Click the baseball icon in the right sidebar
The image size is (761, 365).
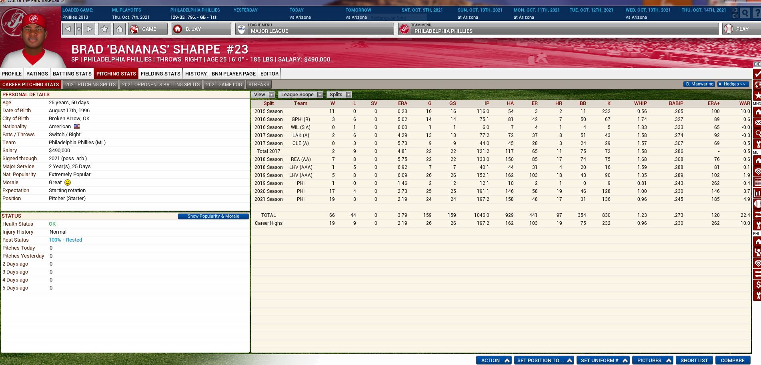(x=756, y=202)
